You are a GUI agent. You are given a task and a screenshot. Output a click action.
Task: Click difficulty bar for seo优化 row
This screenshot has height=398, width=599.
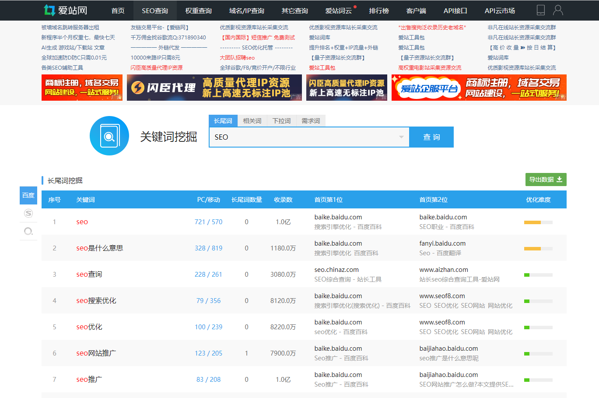538,328
